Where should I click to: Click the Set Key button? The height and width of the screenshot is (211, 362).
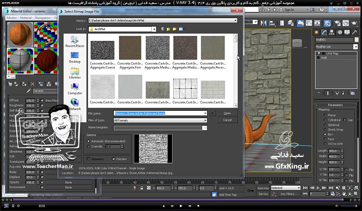click(x=263, y=194)
